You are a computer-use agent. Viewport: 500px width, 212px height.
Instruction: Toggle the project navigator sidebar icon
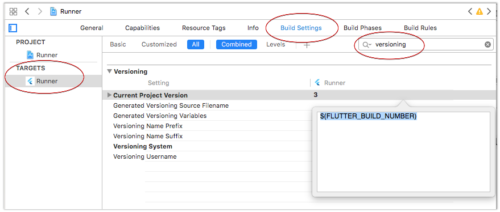(x=13, y=28)
